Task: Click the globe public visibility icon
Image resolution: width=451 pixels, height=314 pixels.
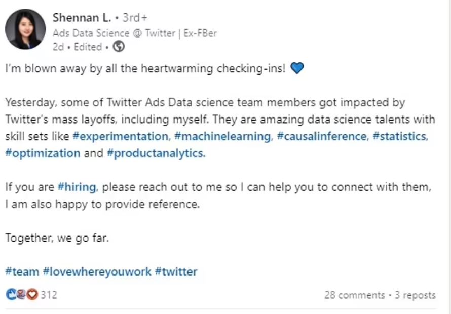Action: 119,46
